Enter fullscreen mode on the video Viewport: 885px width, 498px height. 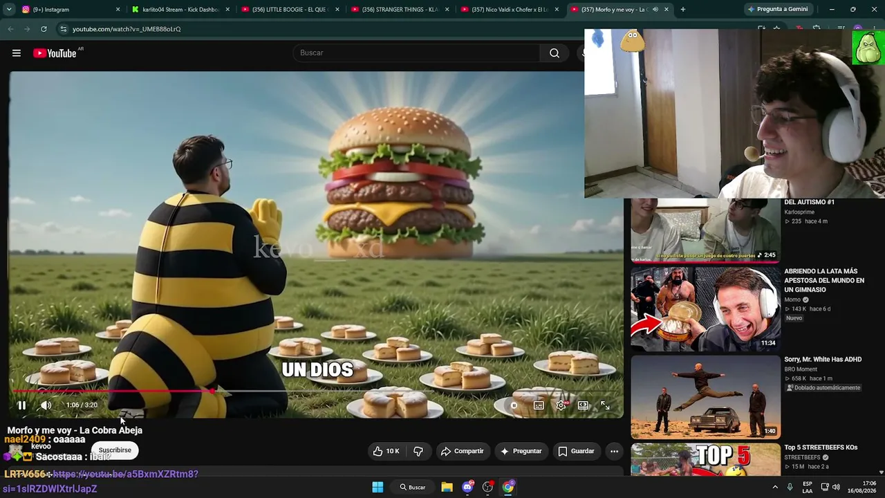pos(605,405)
